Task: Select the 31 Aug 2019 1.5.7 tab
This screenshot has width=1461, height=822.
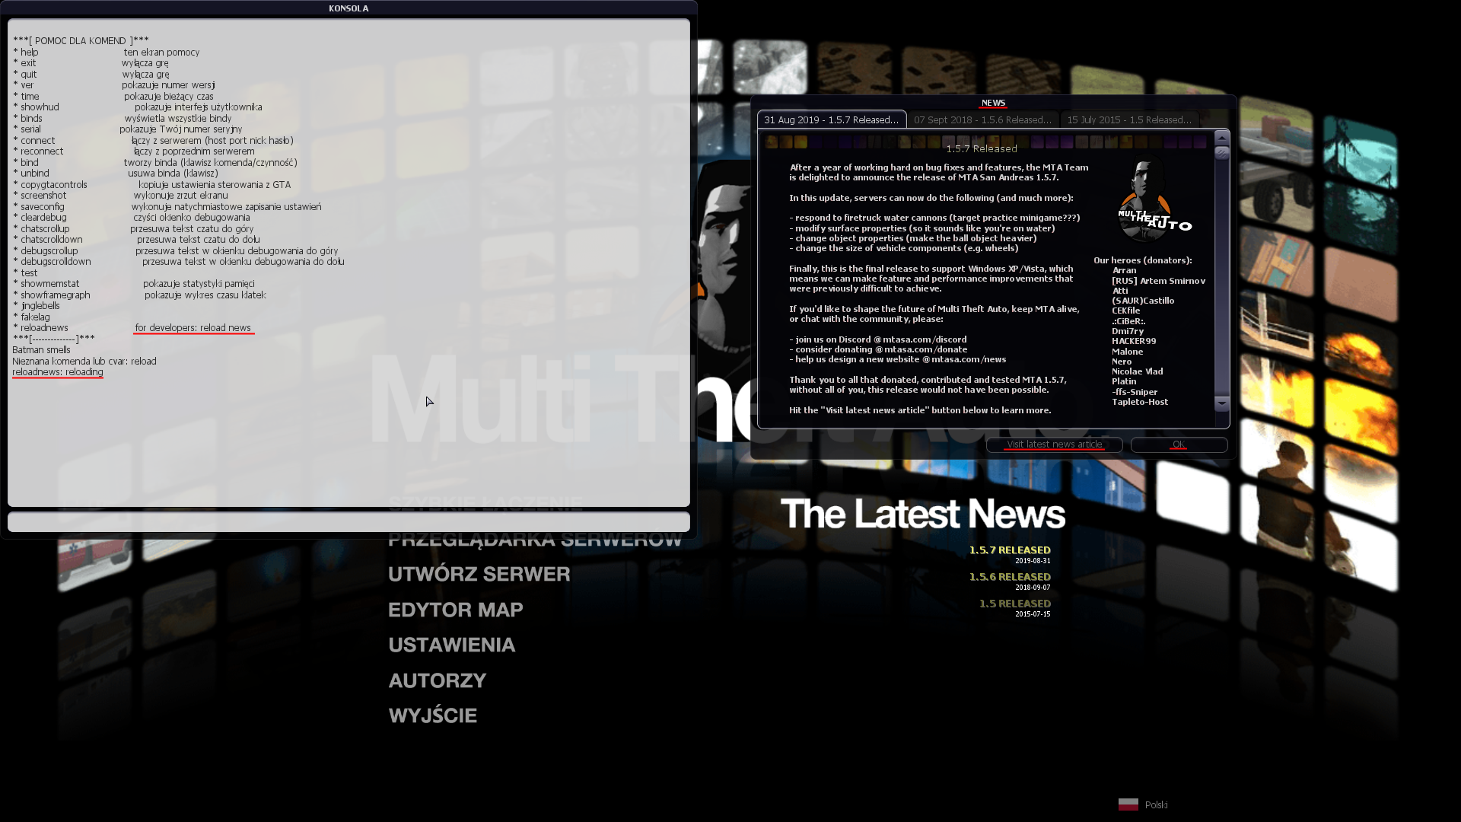Action: (x=831, y=119)
